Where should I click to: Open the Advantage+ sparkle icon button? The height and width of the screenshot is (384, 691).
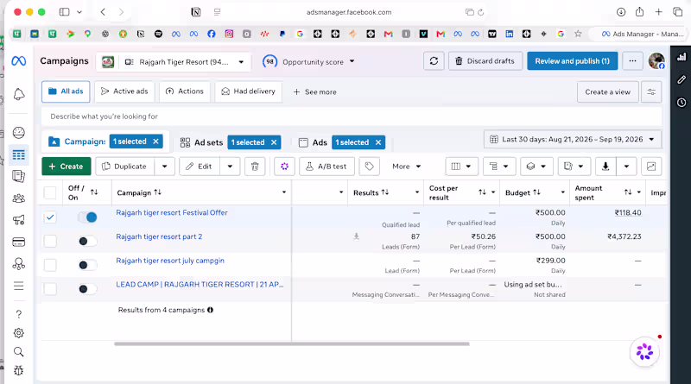tap(285, 167)
